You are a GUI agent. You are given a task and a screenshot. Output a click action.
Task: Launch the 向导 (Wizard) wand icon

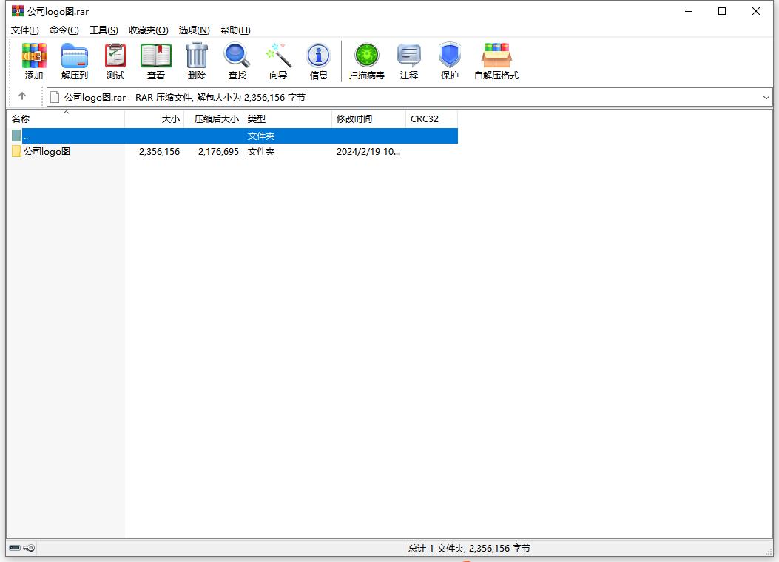click(278, 57)
